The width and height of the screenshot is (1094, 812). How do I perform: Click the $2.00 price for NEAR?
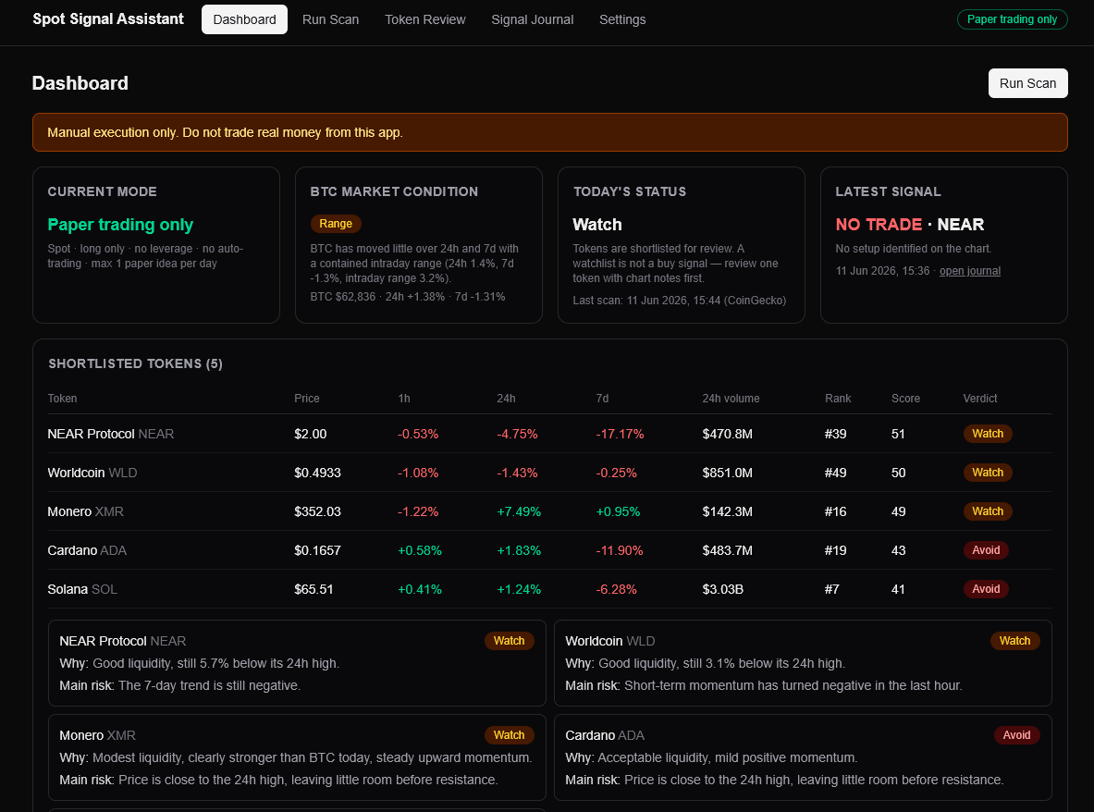point(311,434)
